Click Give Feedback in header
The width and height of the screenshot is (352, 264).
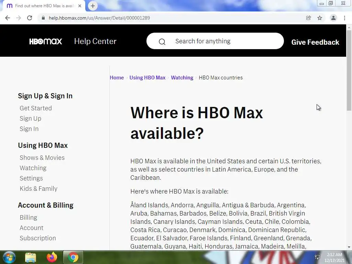pos(315,42)
